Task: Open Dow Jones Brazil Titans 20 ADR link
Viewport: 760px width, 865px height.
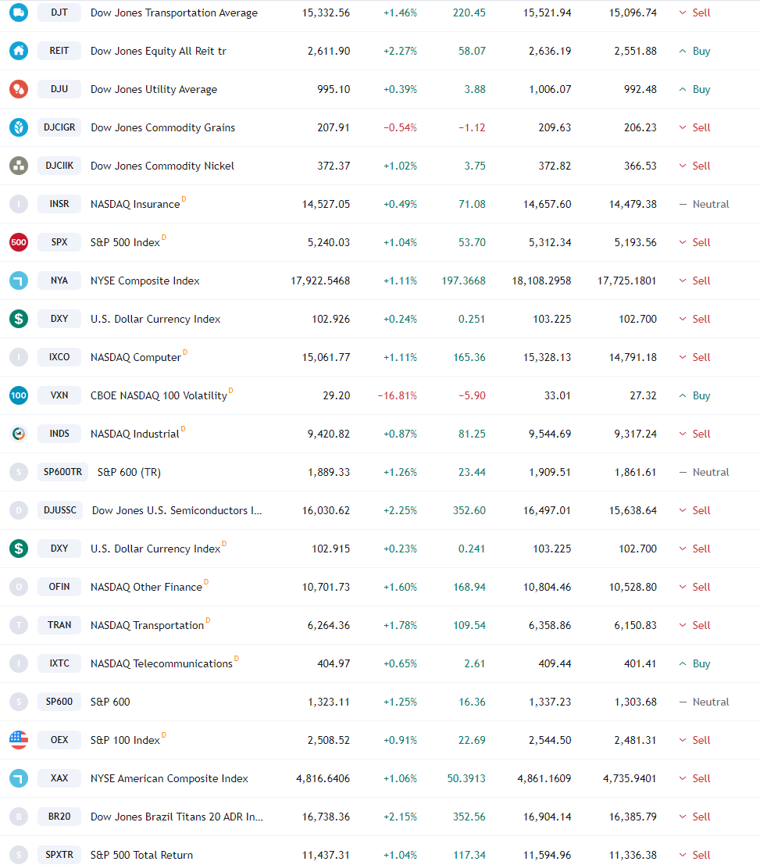Action: coord(177,817)
